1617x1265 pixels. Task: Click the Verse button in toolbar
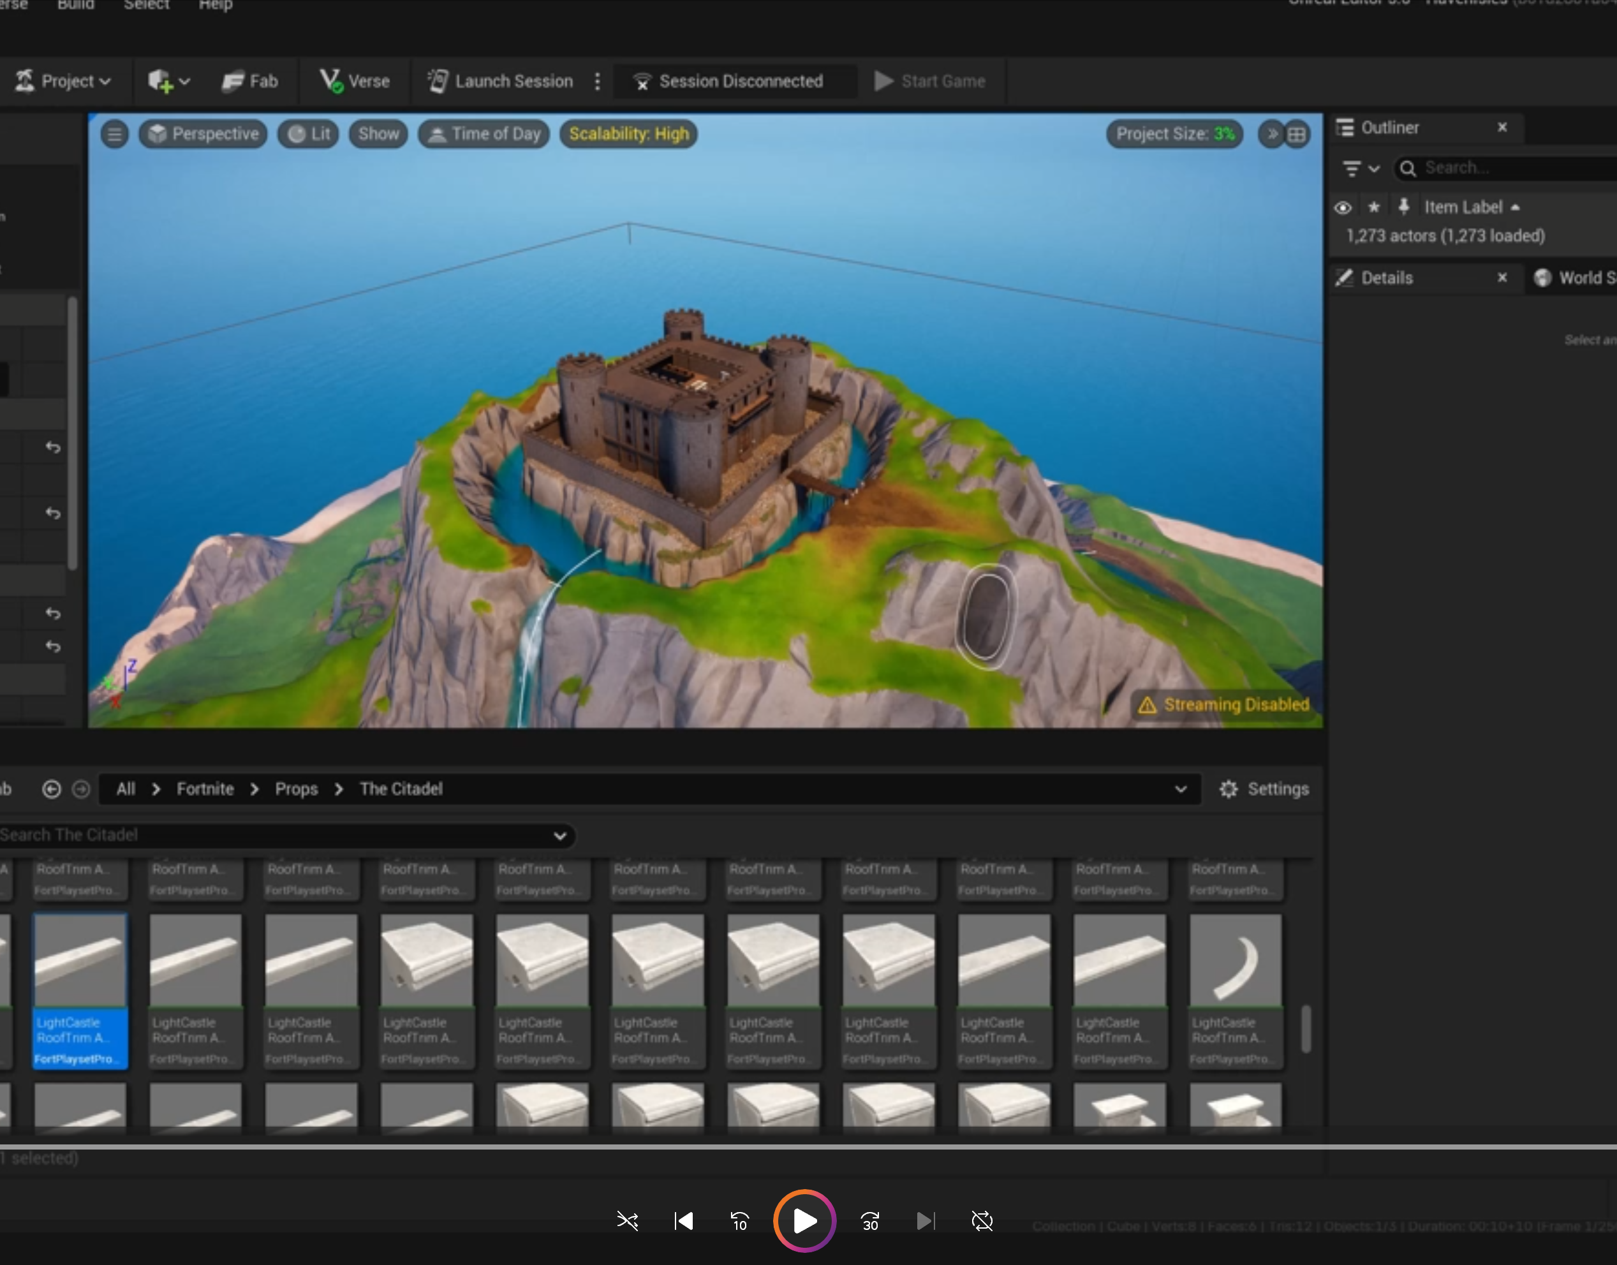click(355, 82)
